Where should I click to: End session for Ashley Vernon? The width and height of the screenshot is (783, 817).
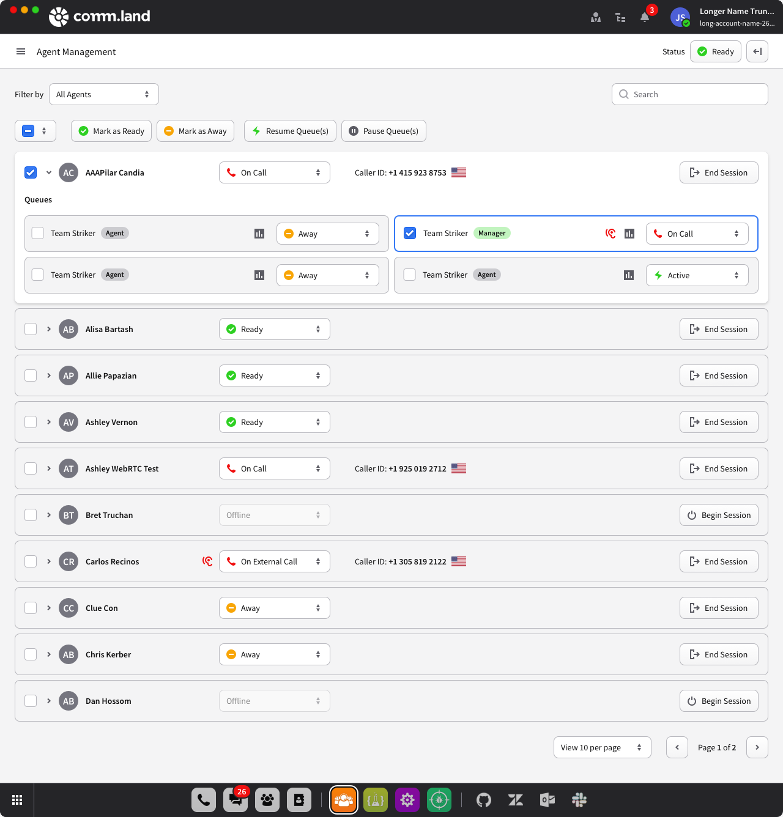point(719,422)
